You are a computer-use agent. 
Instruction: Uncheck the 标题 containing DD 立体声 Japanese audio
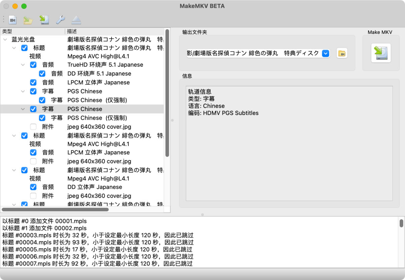pyautogui.click(x=24, y=170)
